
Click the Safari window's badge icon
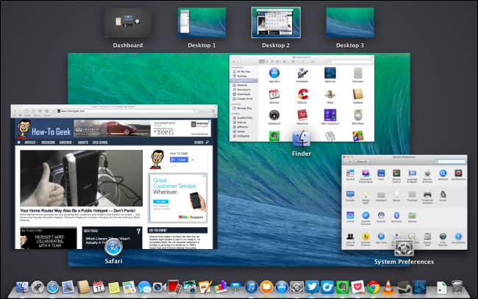pyautogui.click(x=113, y=248)
